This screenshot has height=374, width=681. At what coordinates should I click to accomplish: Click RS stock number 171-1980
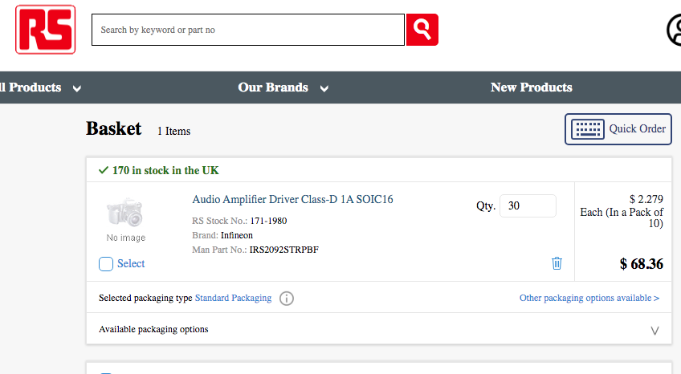tap(268, 221)
